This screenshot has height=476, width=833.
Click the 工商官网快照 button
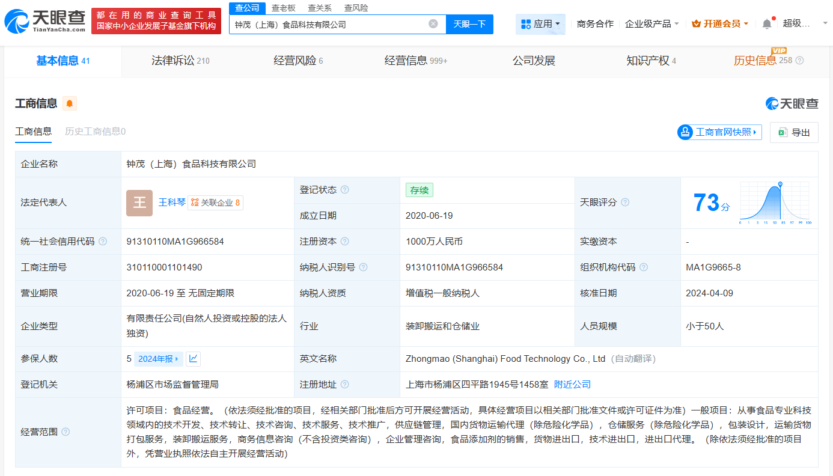click(x=719, y=133)
